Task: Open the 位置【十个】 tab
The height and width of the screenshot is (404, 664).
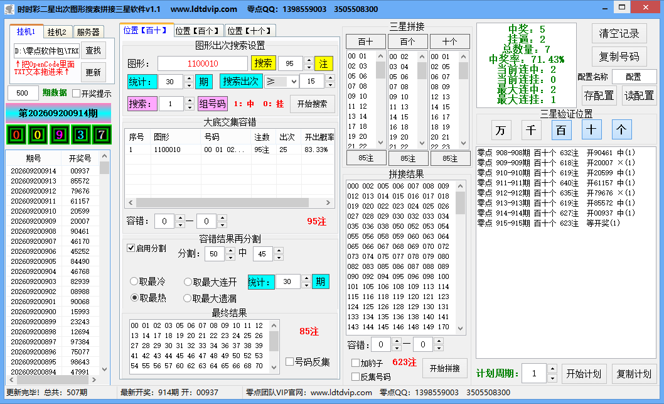Action: click(250, 31)
